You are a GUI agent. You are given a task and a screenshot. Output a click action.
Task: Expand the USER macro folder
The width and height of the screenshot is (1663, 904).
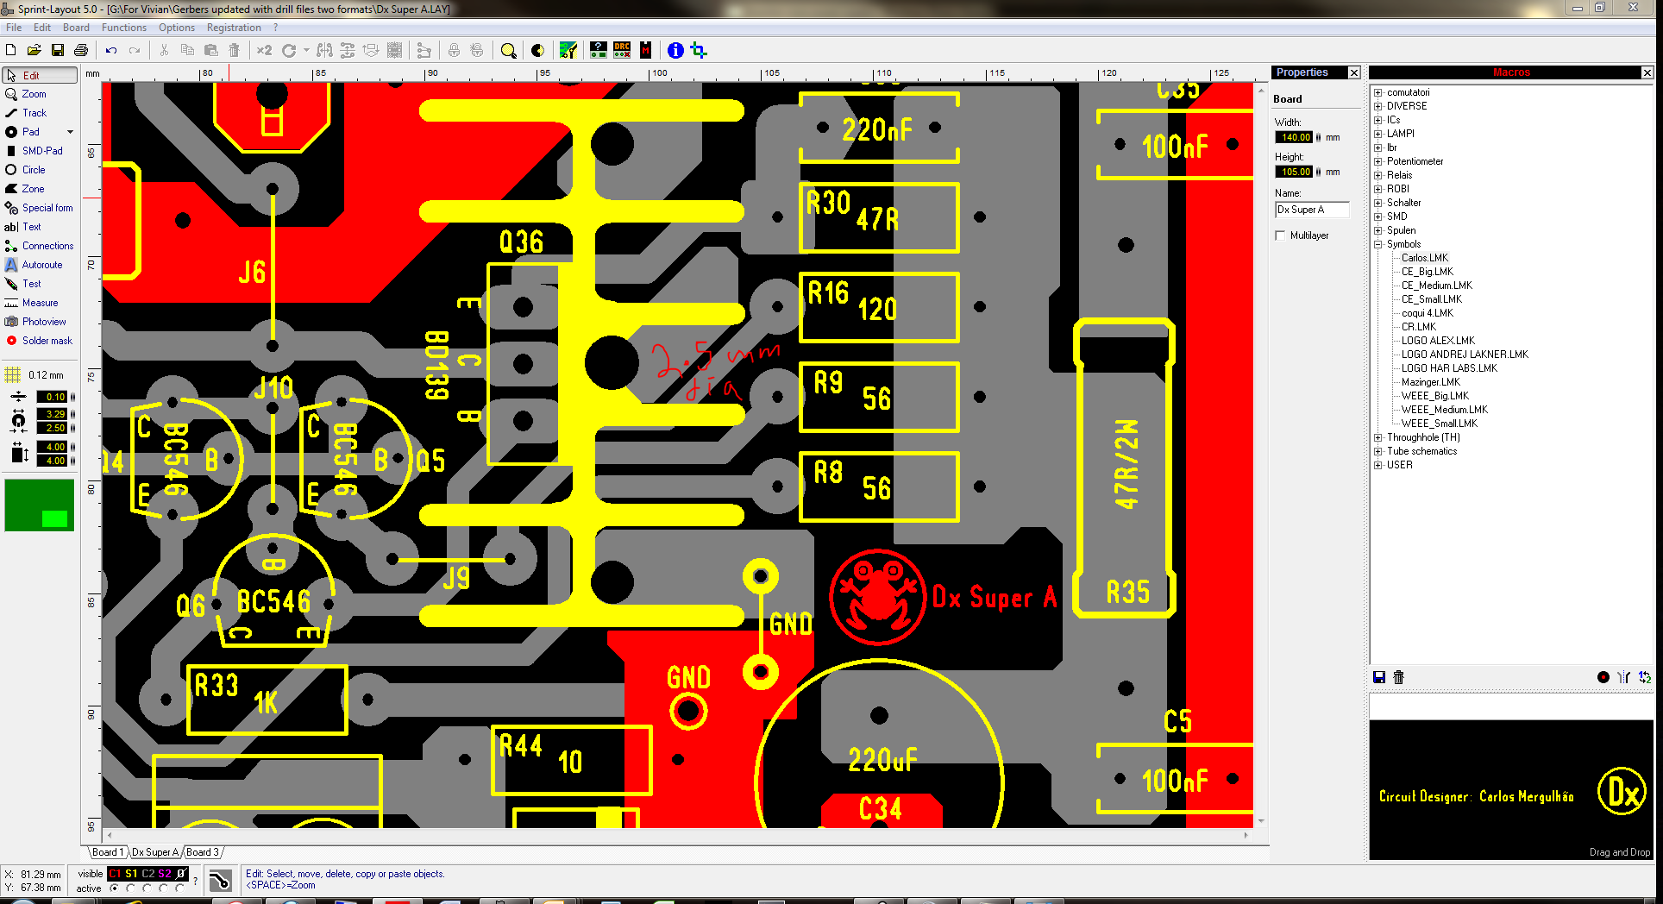coord(1378,465)
